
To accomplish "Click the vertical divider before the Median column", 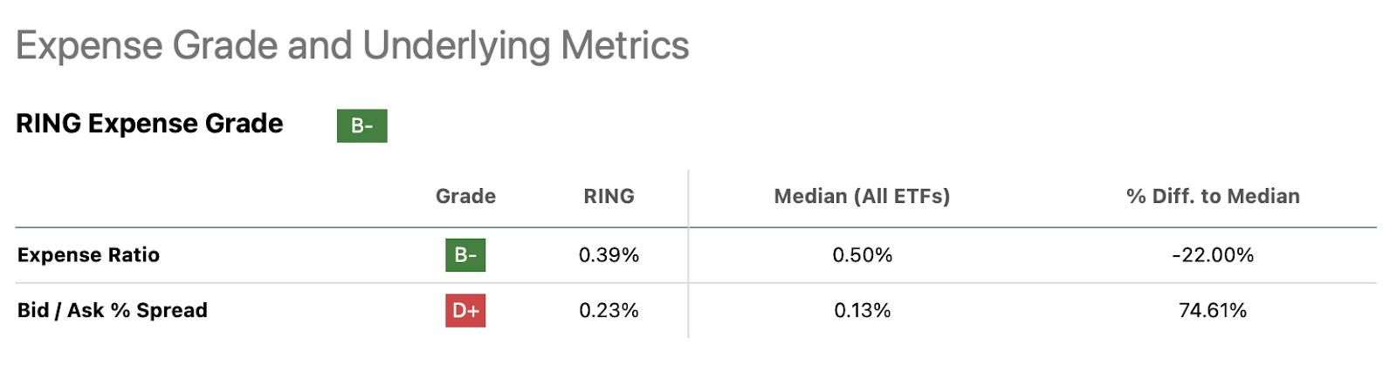I will pyautogui.click(x=688, y=261).
